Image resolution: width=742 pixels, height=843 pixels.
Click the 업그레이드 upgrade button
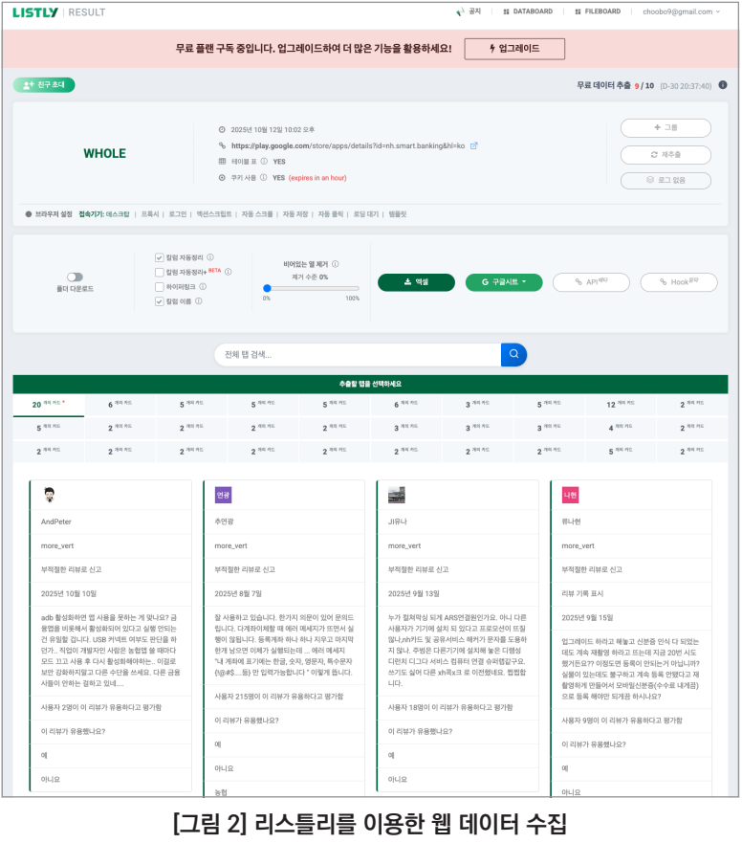514,49
